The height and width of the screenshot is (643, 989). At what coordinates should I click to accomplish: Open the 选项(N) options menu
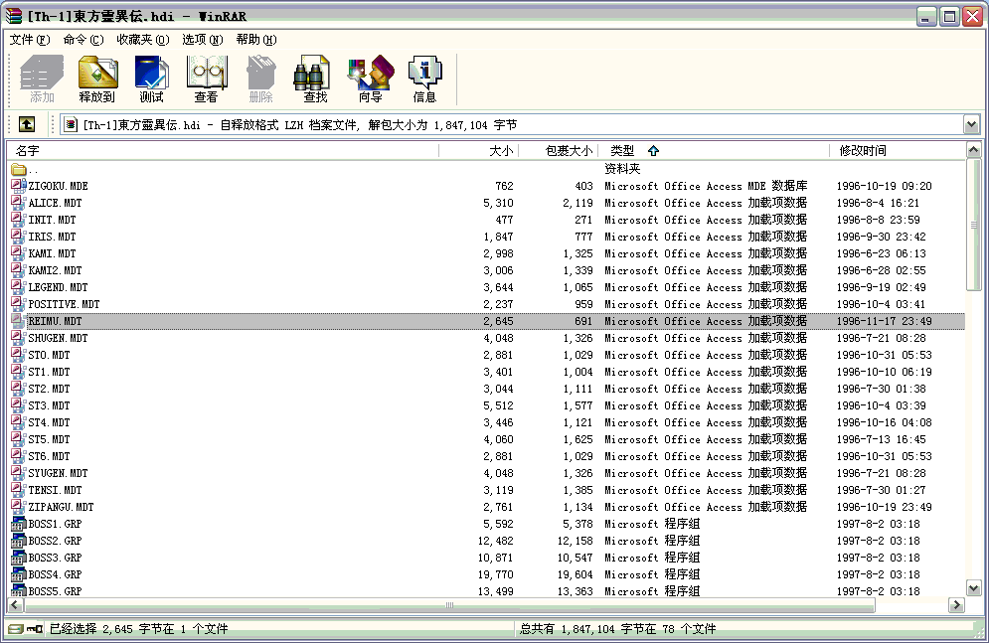(203, 40)
